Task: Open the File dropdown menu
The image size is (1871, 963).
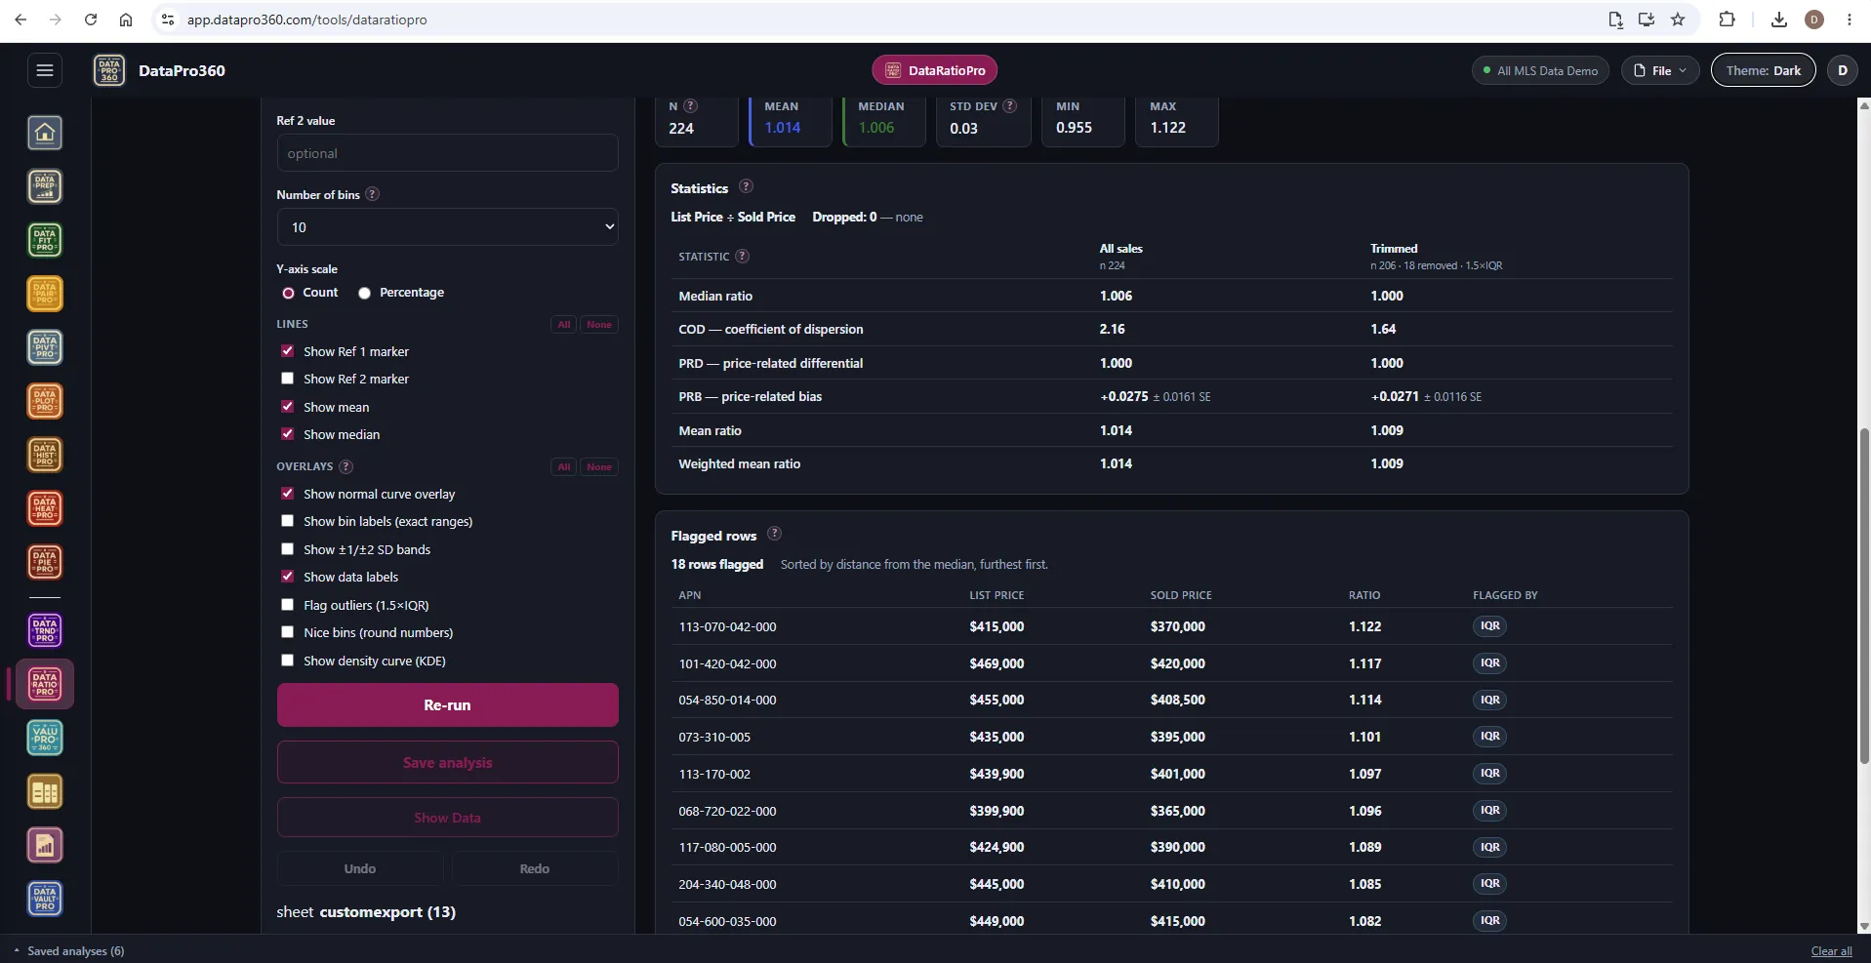Action: click(x=1660, y=70)
